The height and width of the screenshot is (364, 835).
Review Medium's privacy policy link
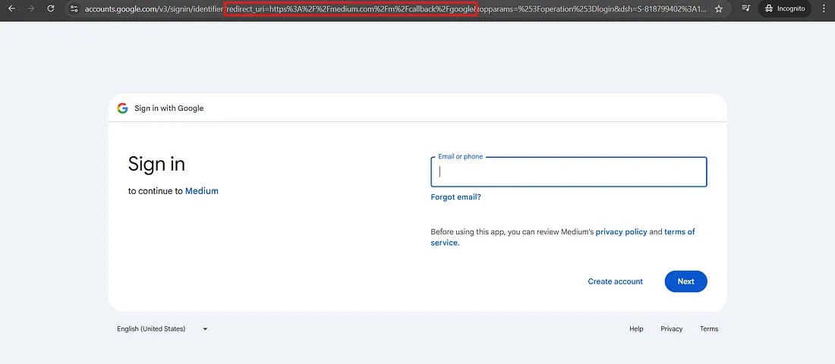[622, 232]
